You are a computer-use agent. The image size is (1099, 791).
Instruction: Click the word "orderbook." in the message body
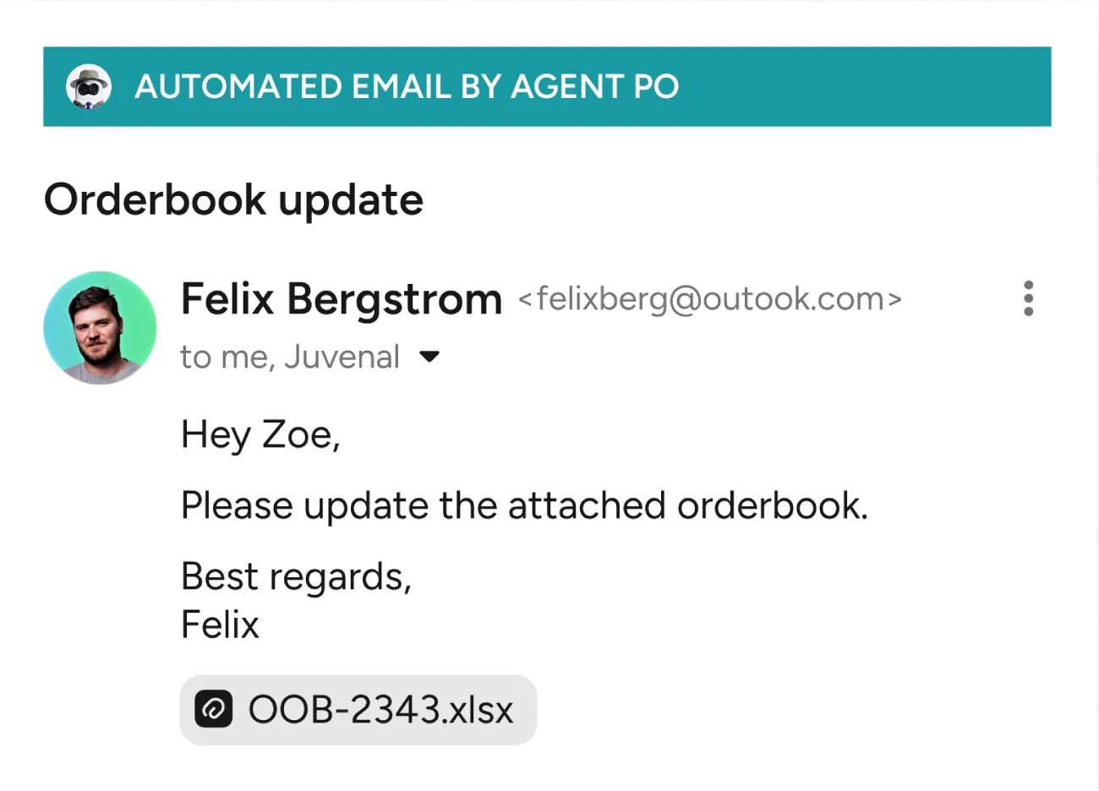pos(772,506)
